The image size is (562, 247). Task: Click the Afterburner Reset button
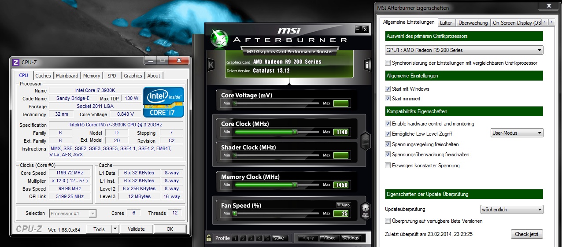click(x=329, y=238)
